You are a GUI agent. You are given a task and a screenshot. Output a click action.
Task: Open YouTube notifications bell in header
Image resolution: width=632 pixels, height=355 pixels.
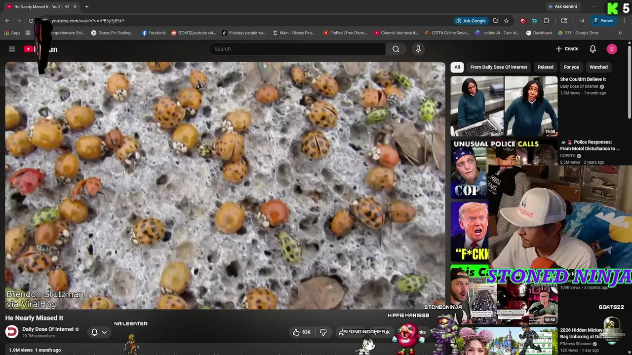(592, 49)
